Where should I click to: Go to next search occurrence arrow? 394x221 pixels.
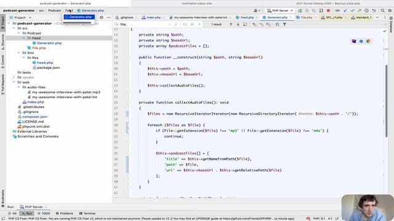238,25
